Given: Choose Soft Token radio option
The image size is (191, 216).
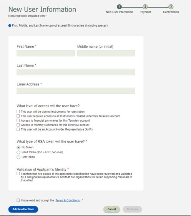Looking at the screenshot, I should (18, 157).
